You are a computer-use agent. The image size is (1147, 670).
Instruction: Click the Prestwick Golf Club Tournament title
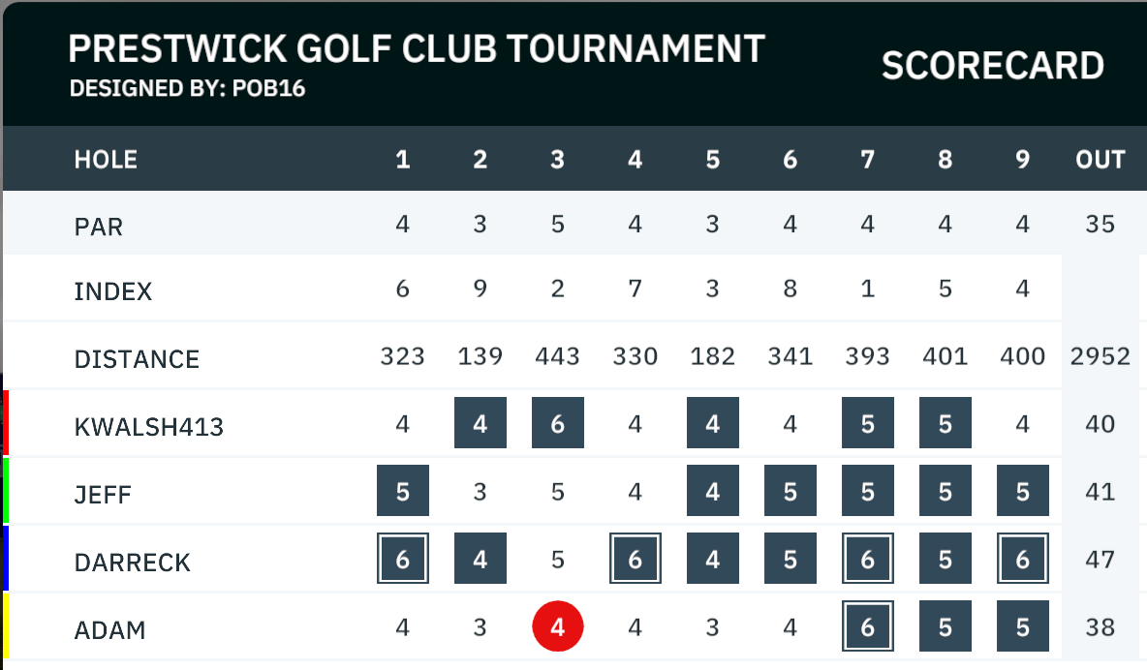[417, 49]
